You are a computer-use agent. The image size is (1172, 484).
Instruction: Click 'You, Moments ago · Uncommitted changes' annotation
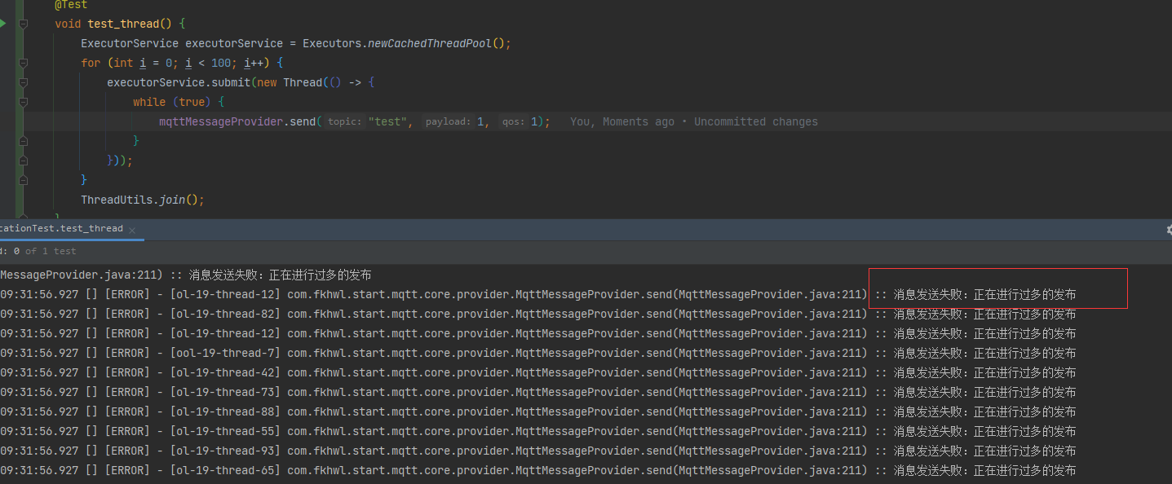tap(693, 121)
